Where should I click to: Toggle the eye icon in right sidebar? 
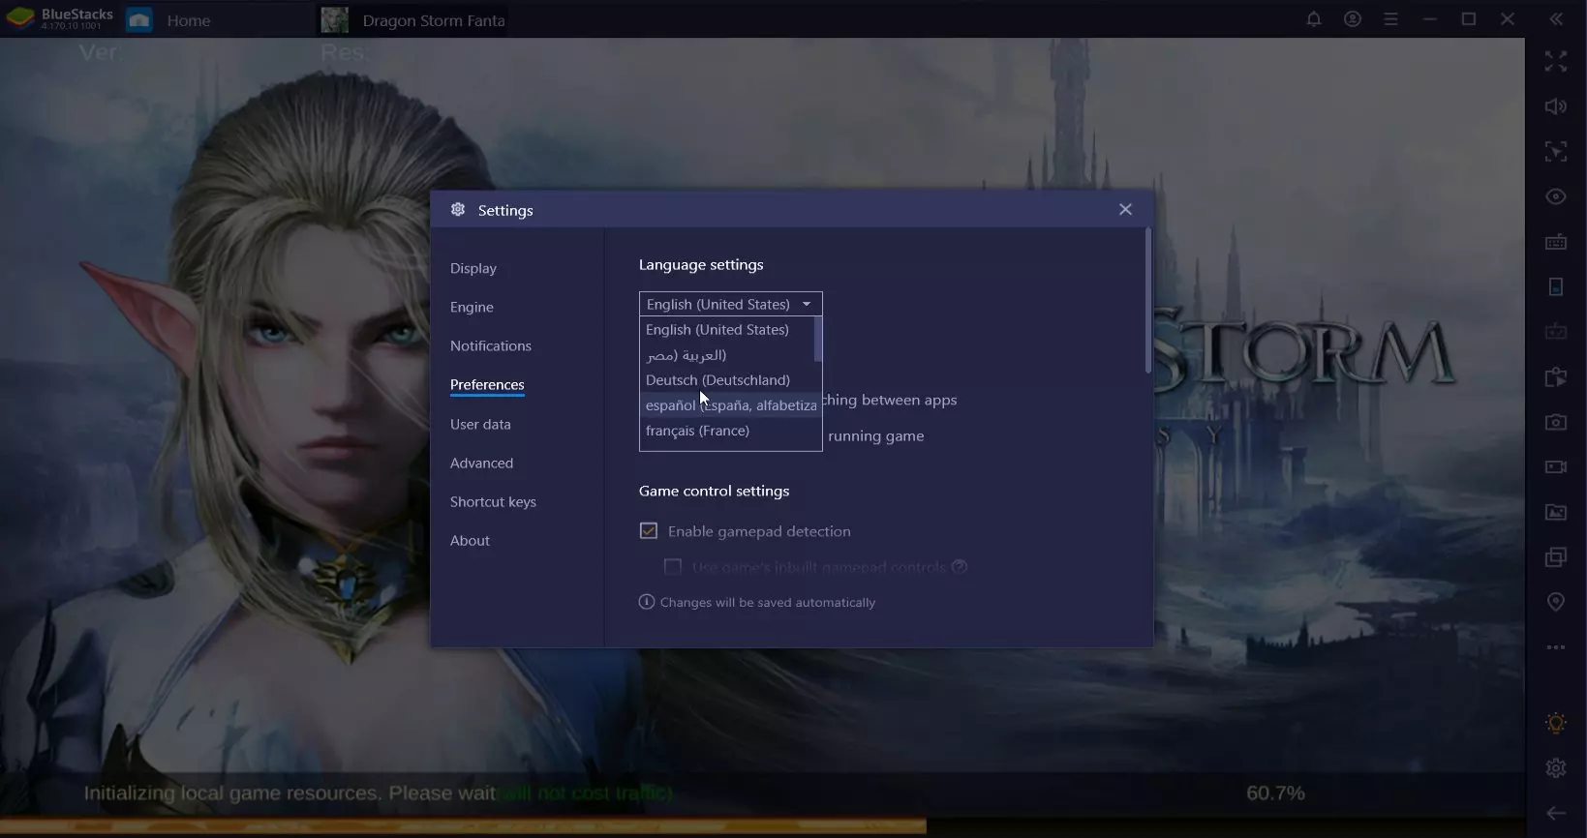point(1555,196)
